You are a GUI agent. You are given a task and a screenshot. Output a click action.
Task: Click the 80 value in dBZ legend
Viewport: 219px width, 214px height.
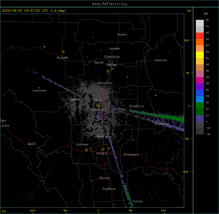tap(207, 20)
